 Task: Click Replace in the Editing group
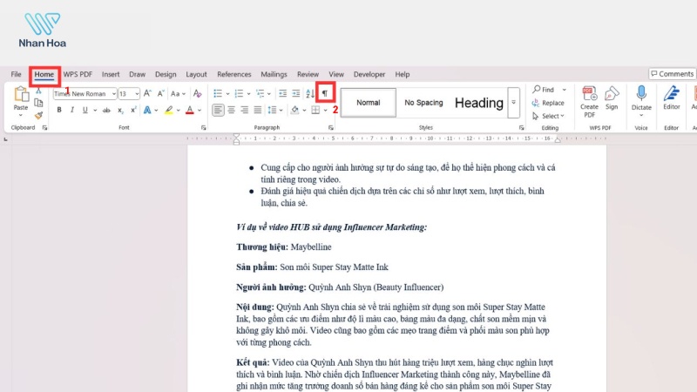tap(548, 103)
